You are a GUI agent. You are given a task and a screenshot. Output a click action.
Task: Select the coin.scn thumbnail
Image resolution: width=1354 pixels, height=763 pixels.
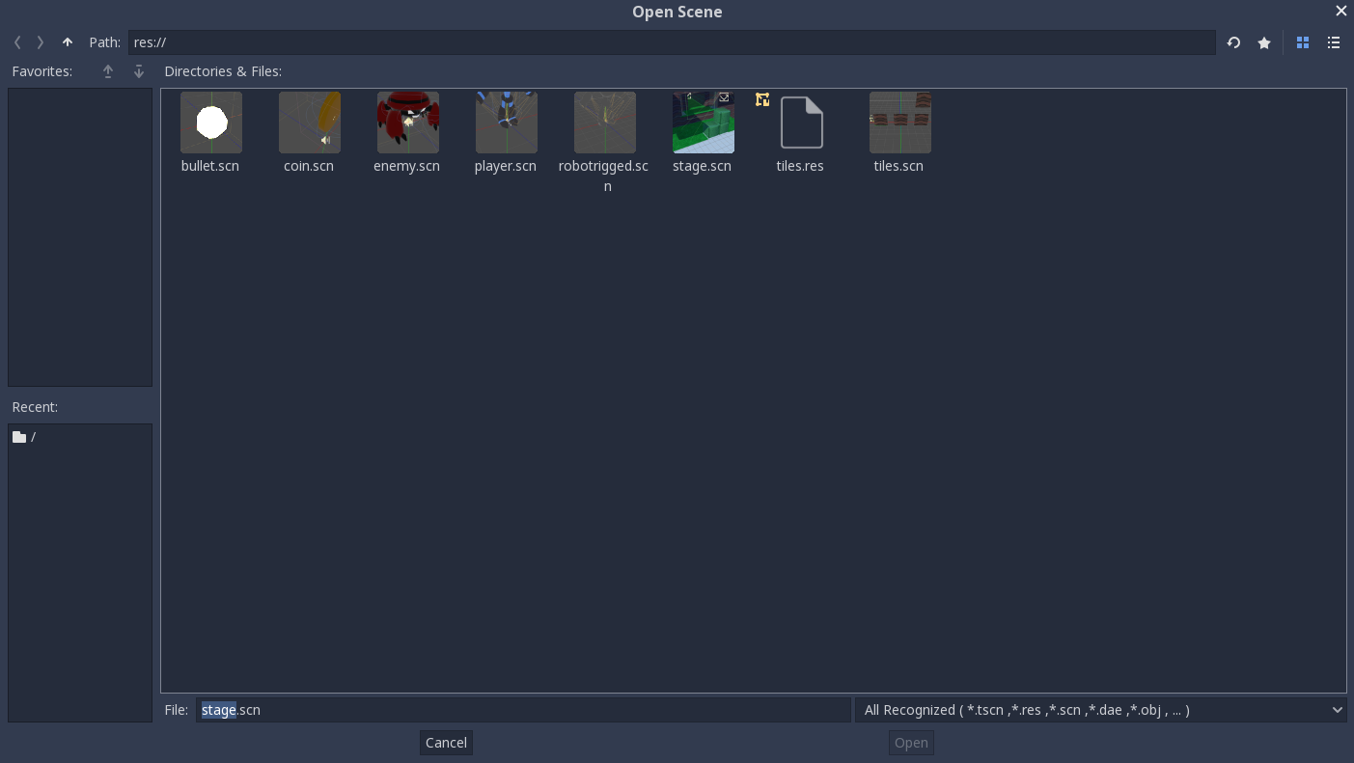point(310,123)
